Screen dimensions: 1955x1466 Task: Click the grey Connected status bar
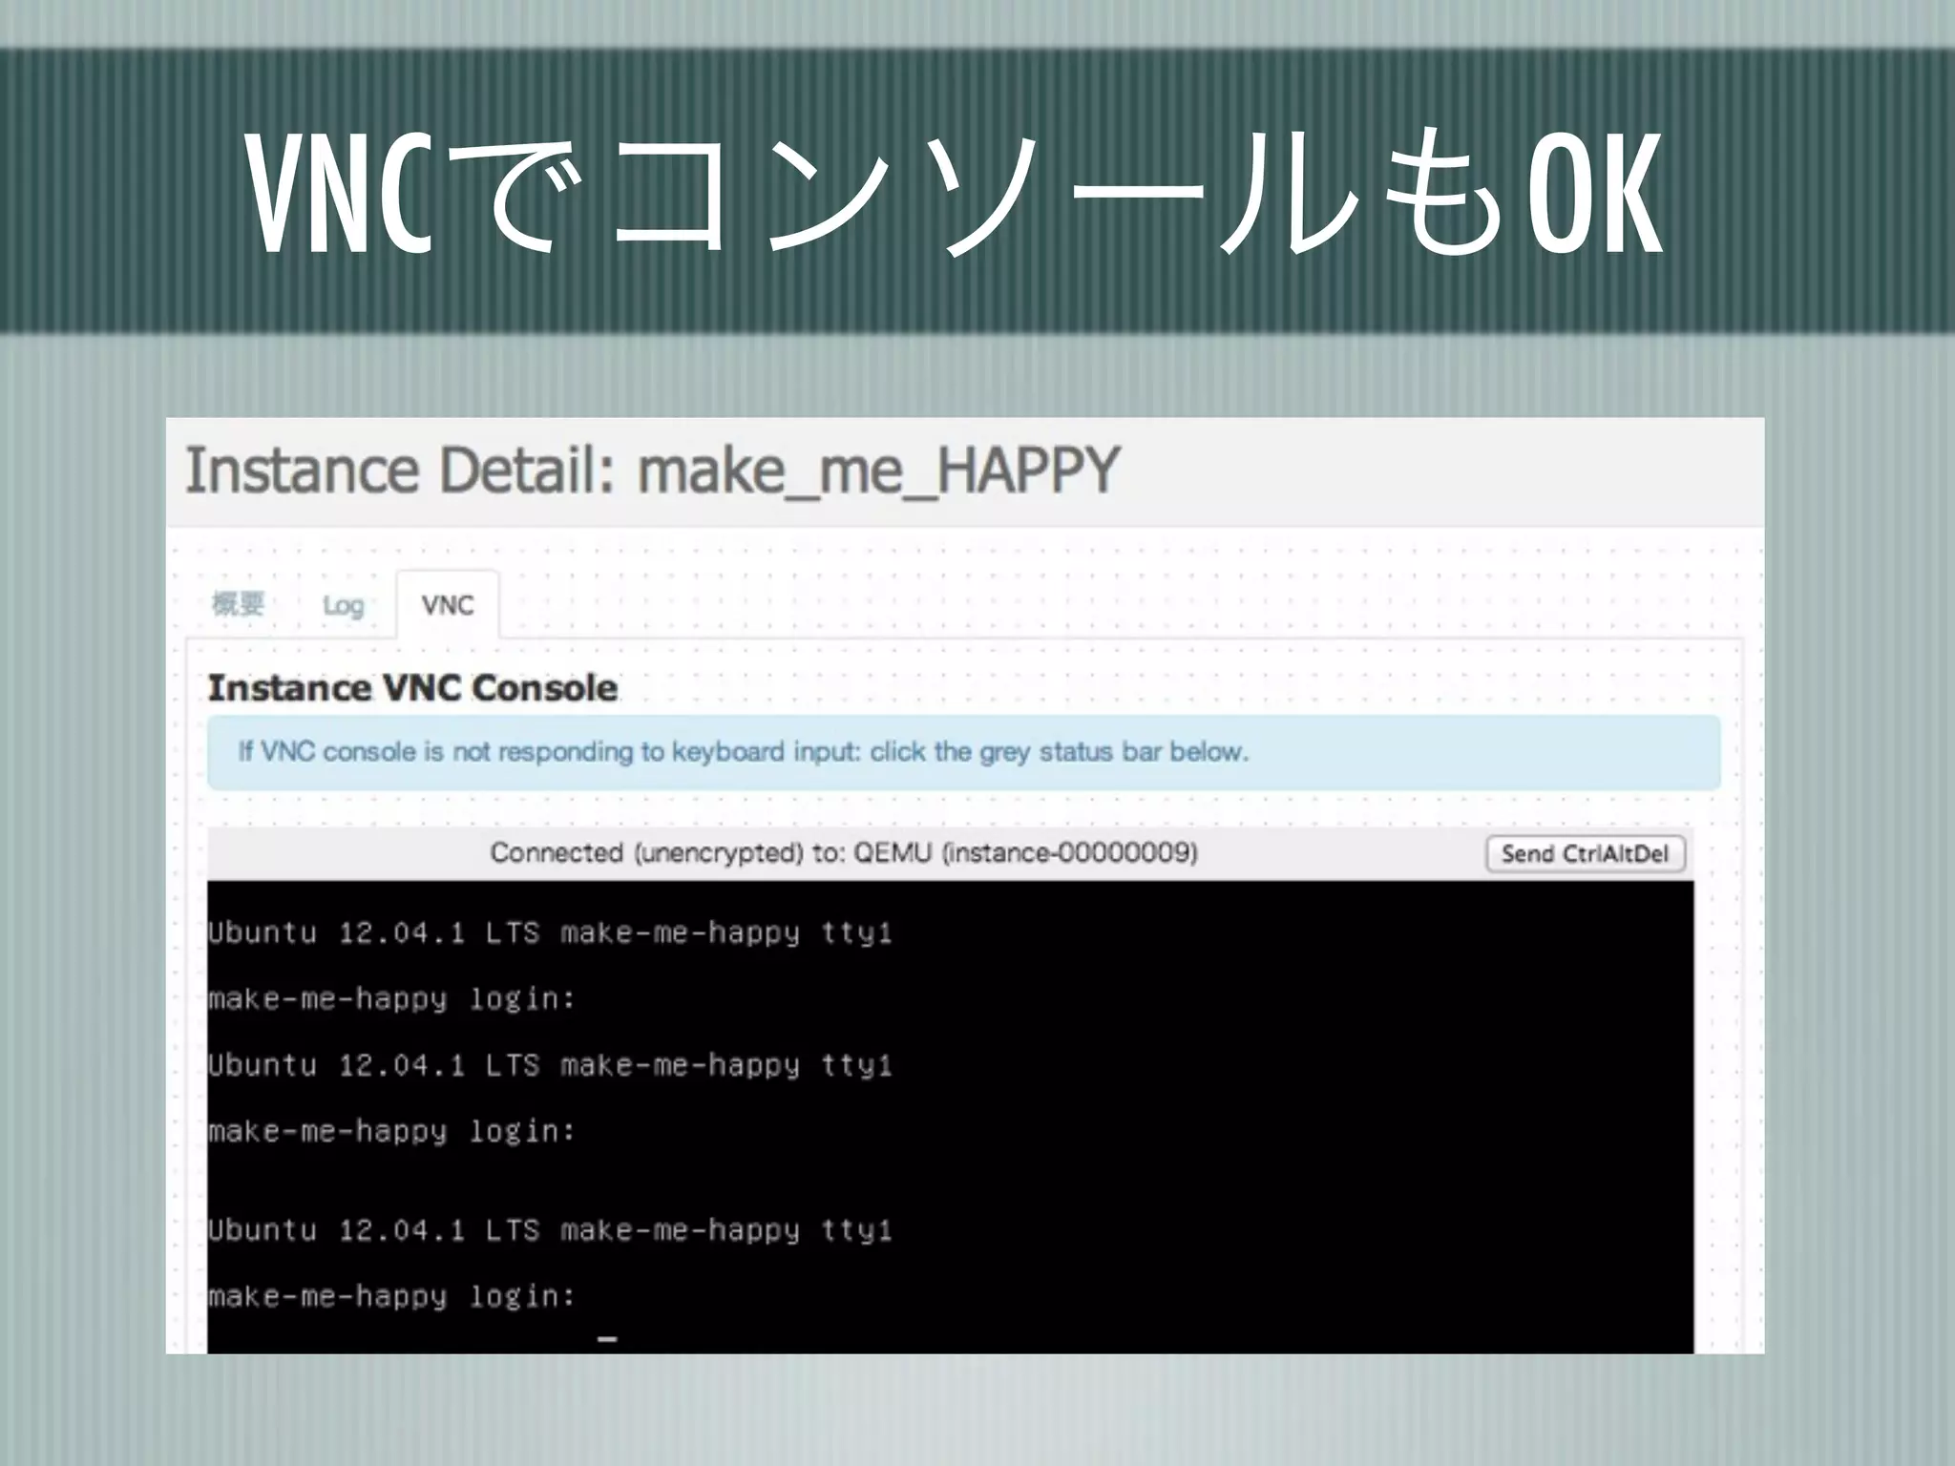950,852
